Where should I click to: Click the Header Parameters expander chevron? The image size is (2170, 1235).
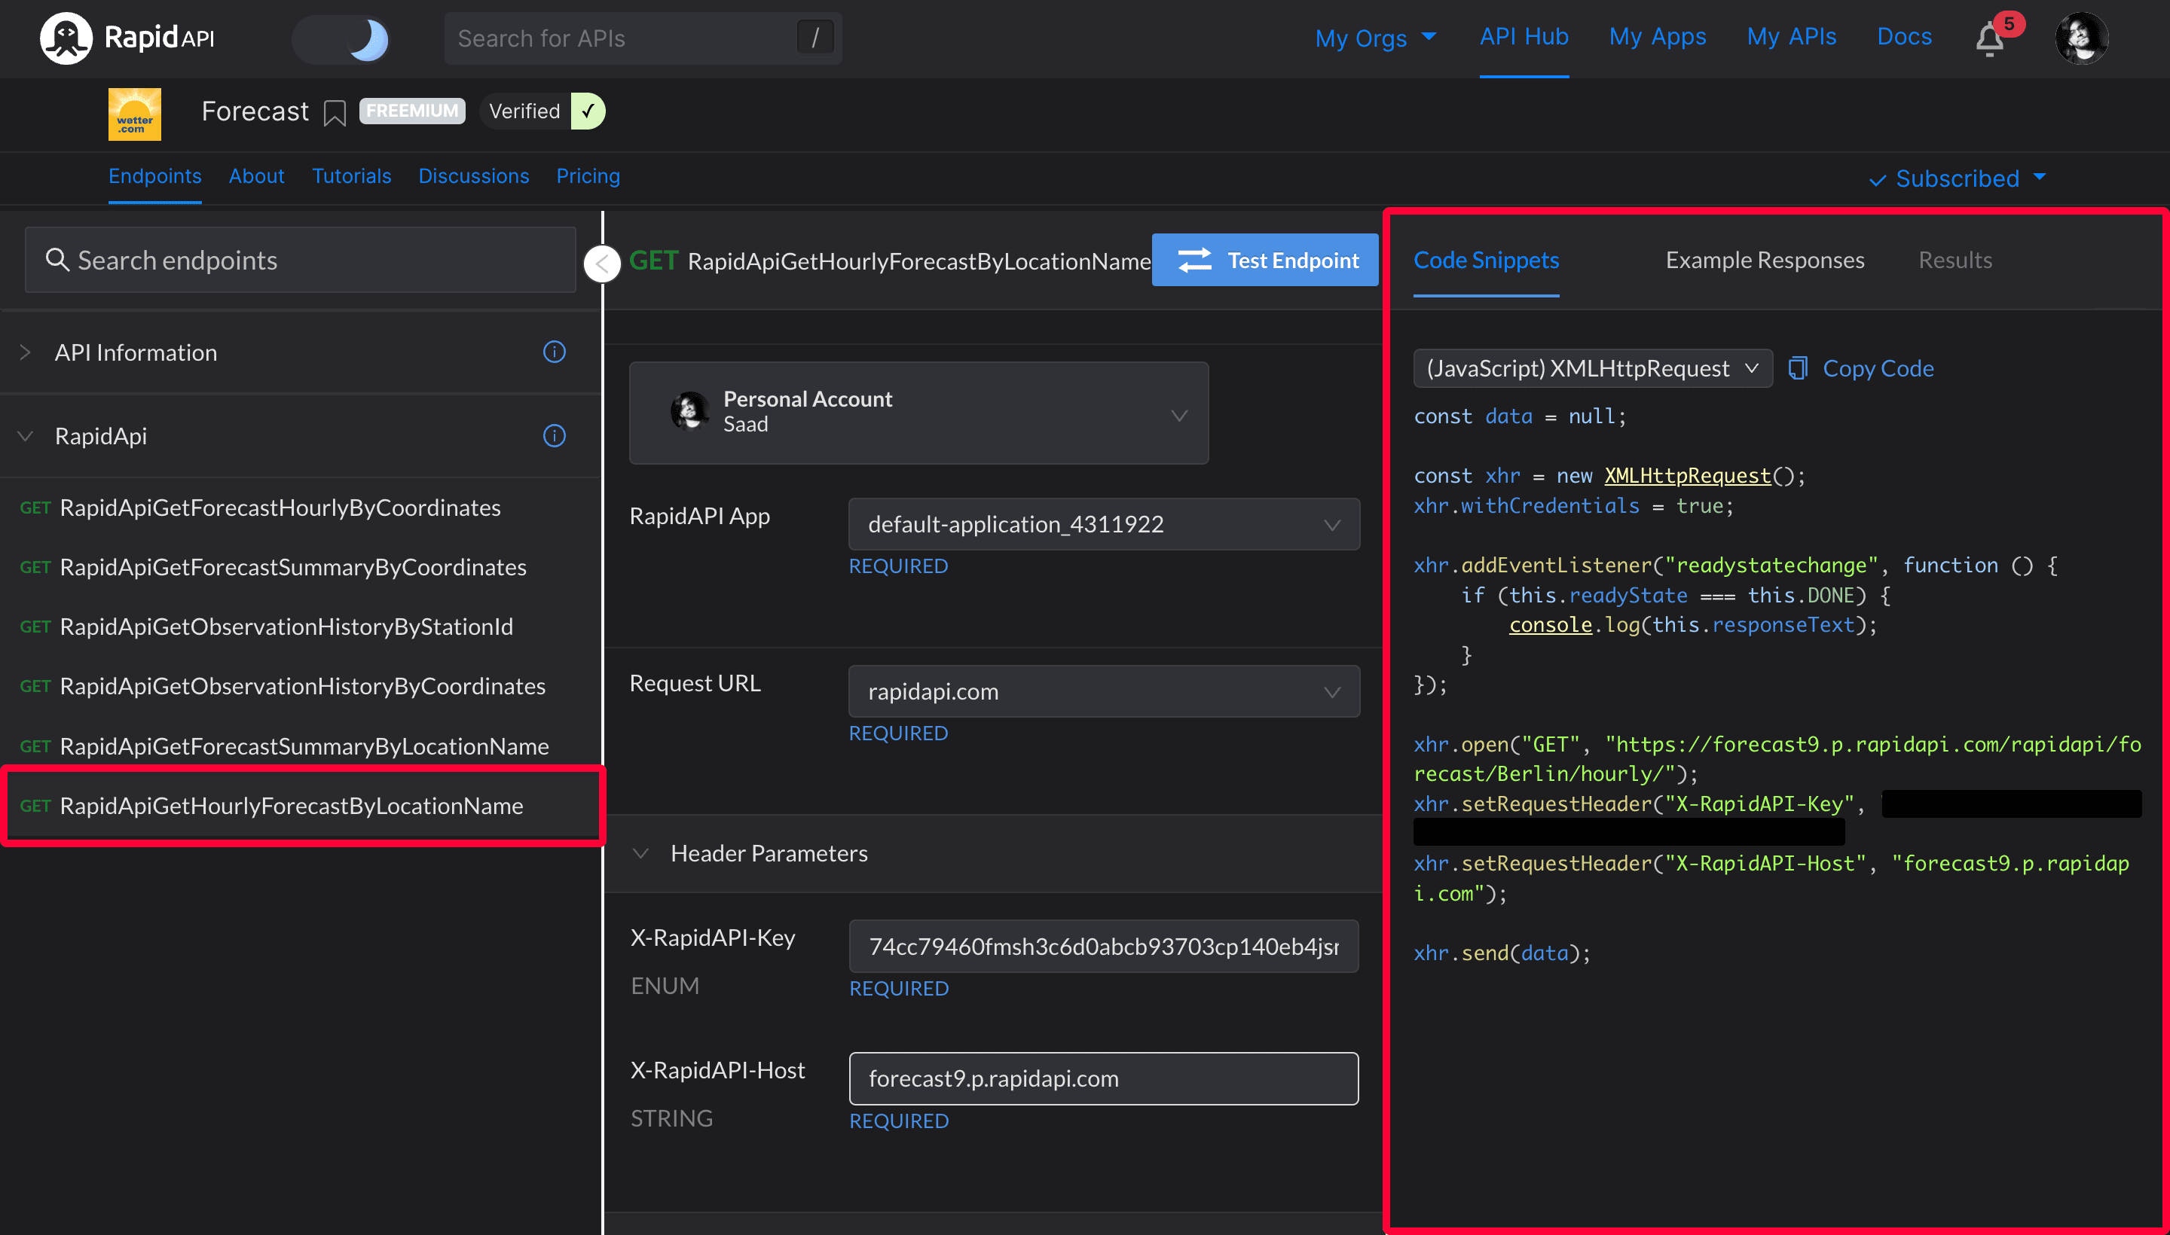pyautogui.click(x=641, y=852)
